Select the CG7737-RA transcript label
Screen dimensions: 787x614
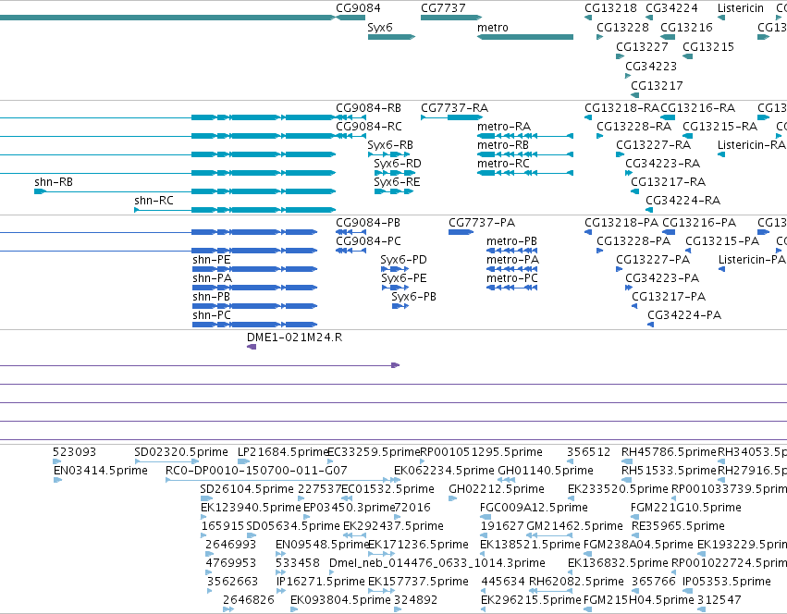click(454, 108)
